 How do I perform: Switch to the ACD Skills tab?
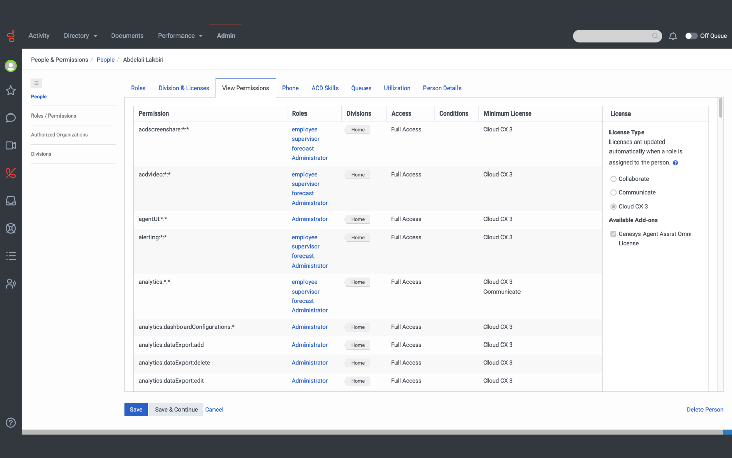[325, 88]
